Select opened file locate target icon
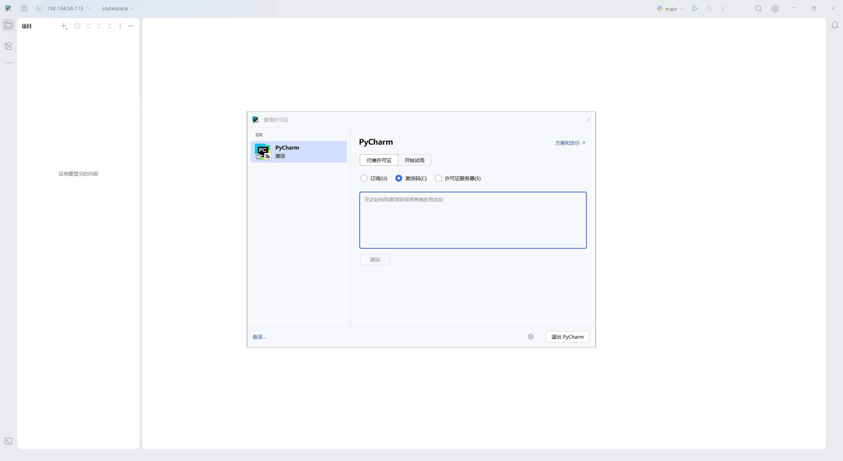The height and width of the screenshot is (461, 843). [x=77, y=26]
